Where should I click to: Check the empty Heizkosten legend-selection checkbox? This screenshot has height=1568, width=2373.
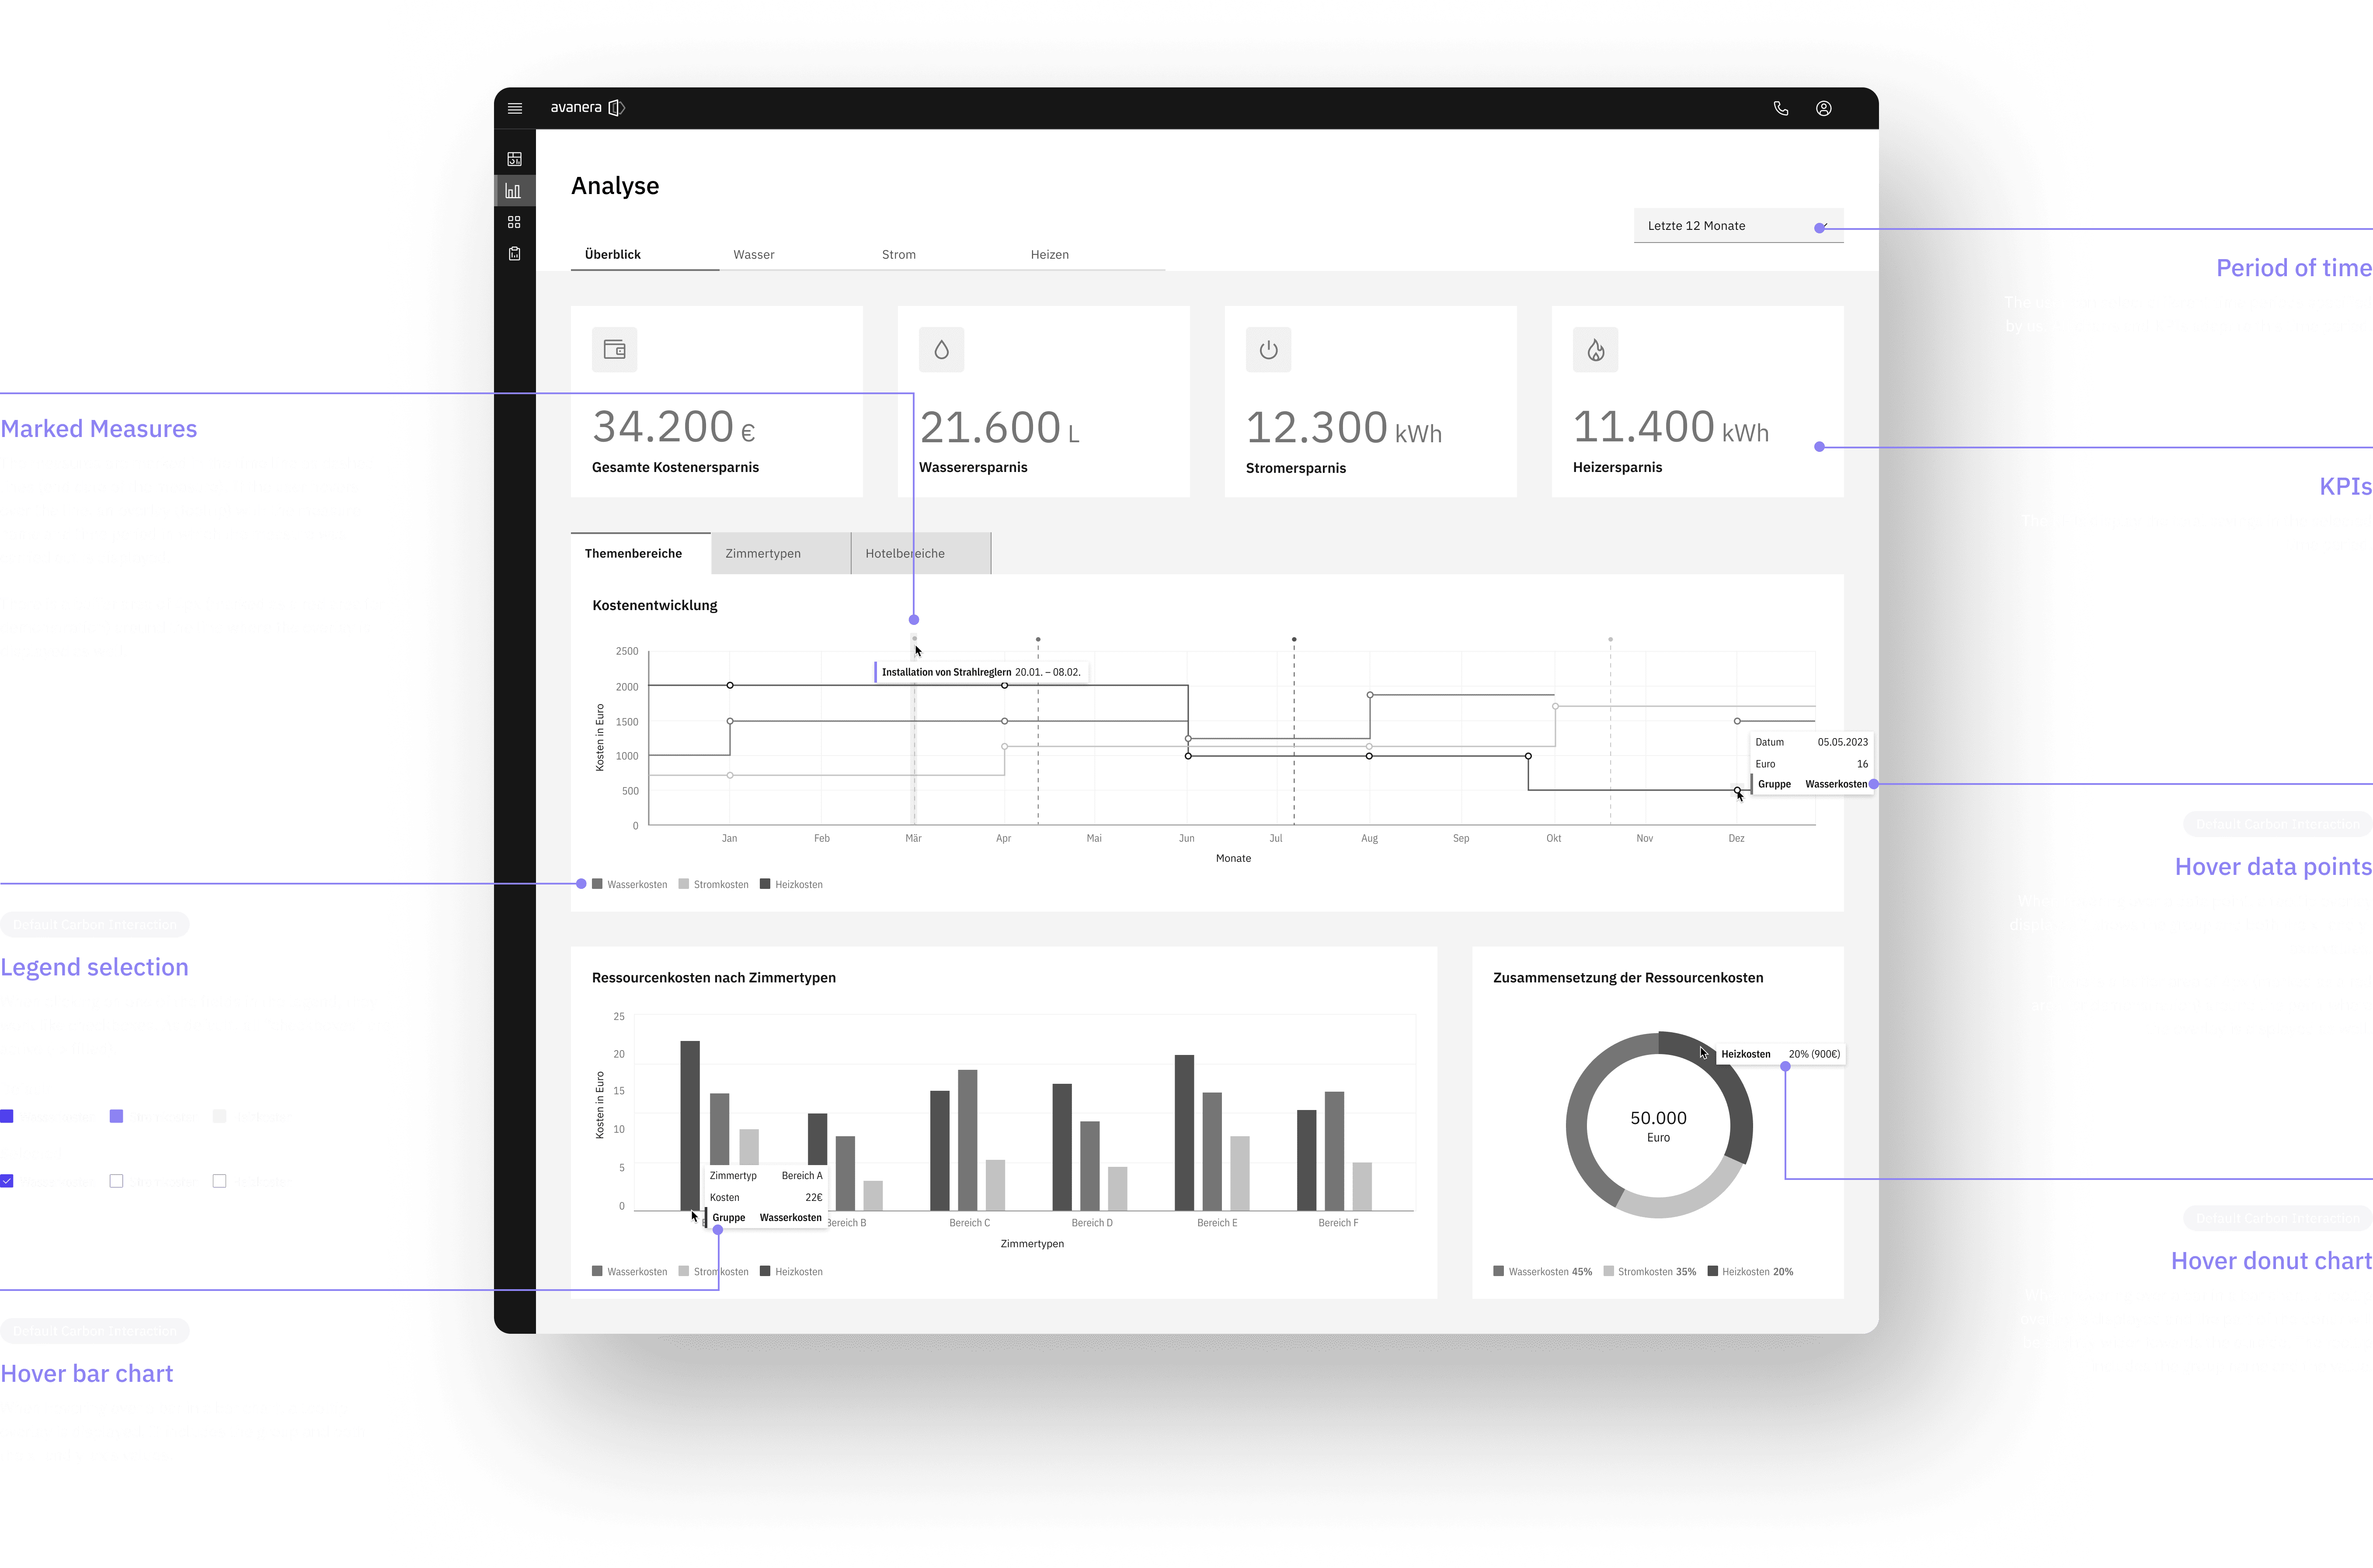click(x=219, y=1181)
